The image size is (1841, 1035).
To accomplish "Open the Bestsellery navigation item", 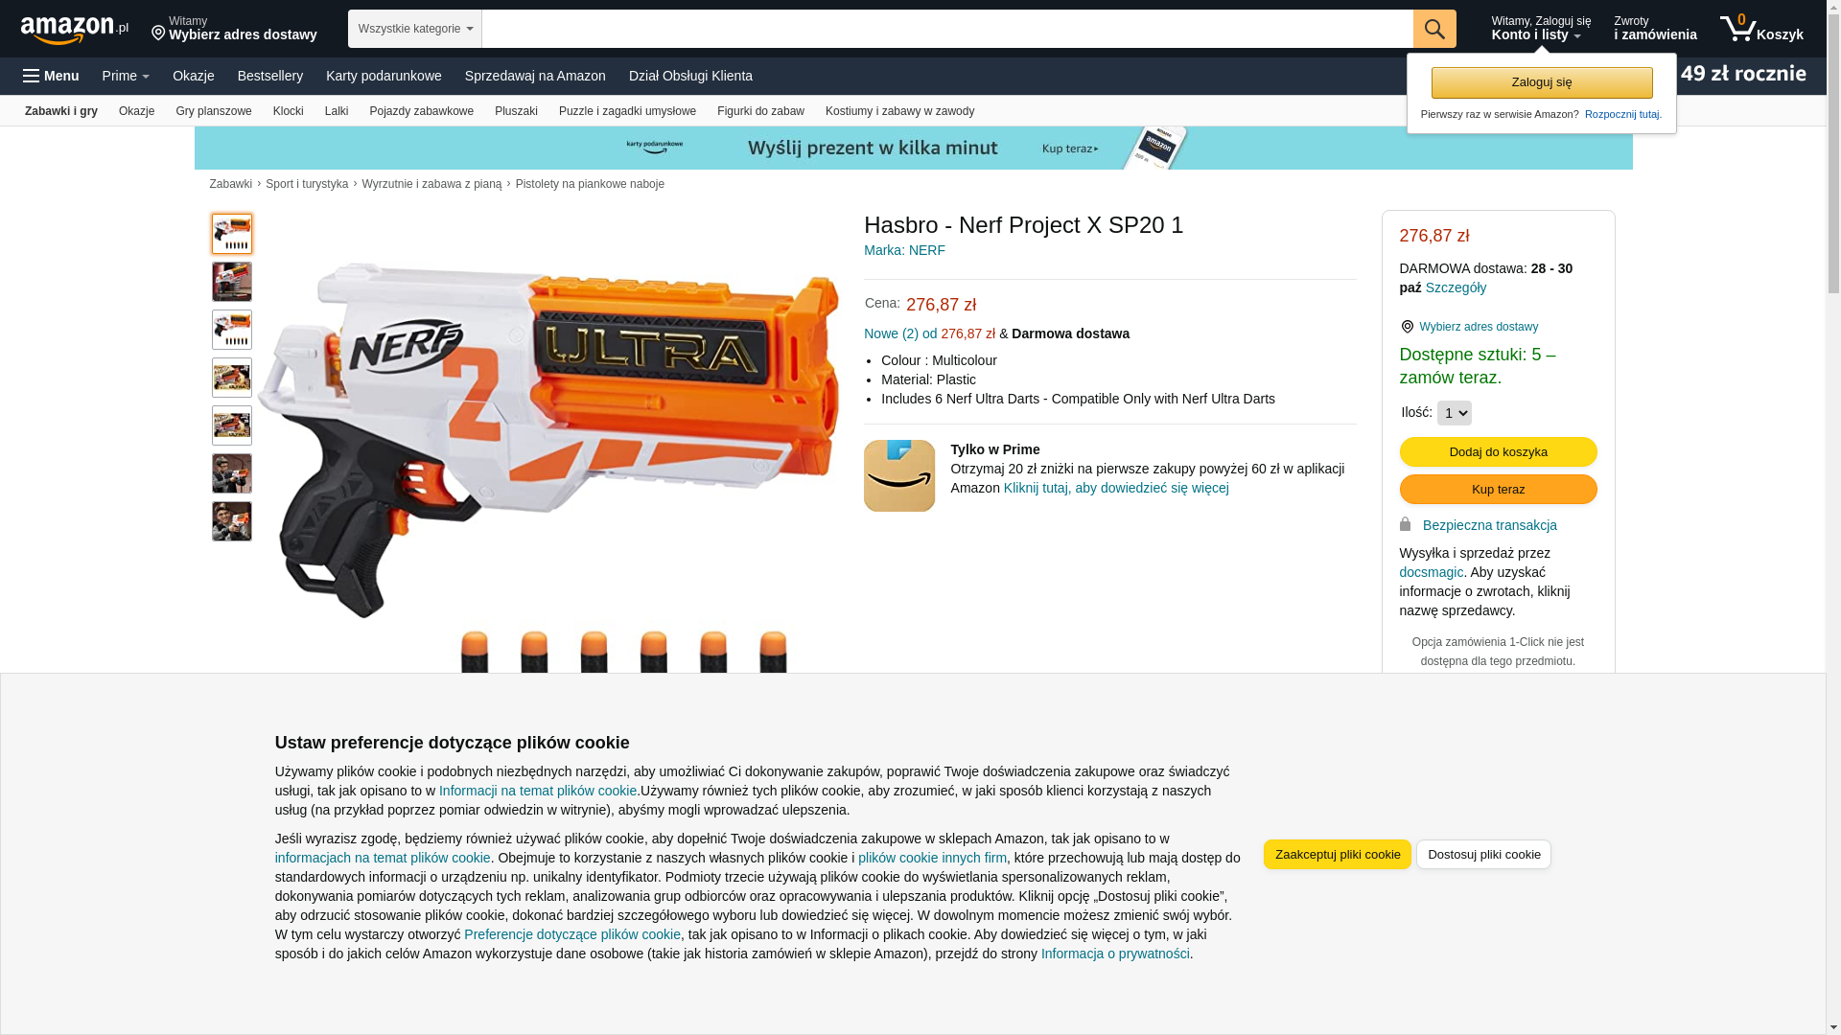I will pos(270,76).
